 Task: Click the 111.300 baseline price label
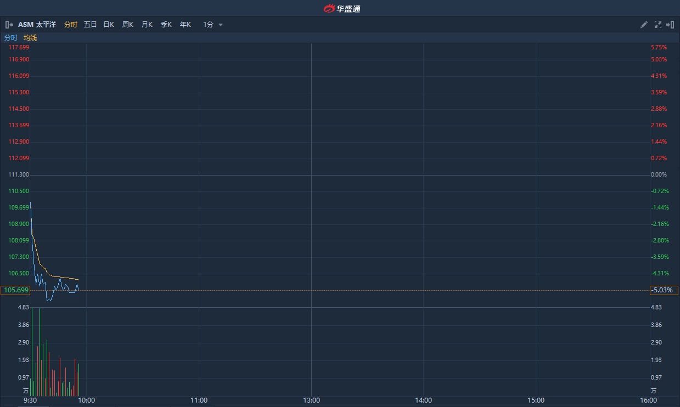[x=19, y=175]
